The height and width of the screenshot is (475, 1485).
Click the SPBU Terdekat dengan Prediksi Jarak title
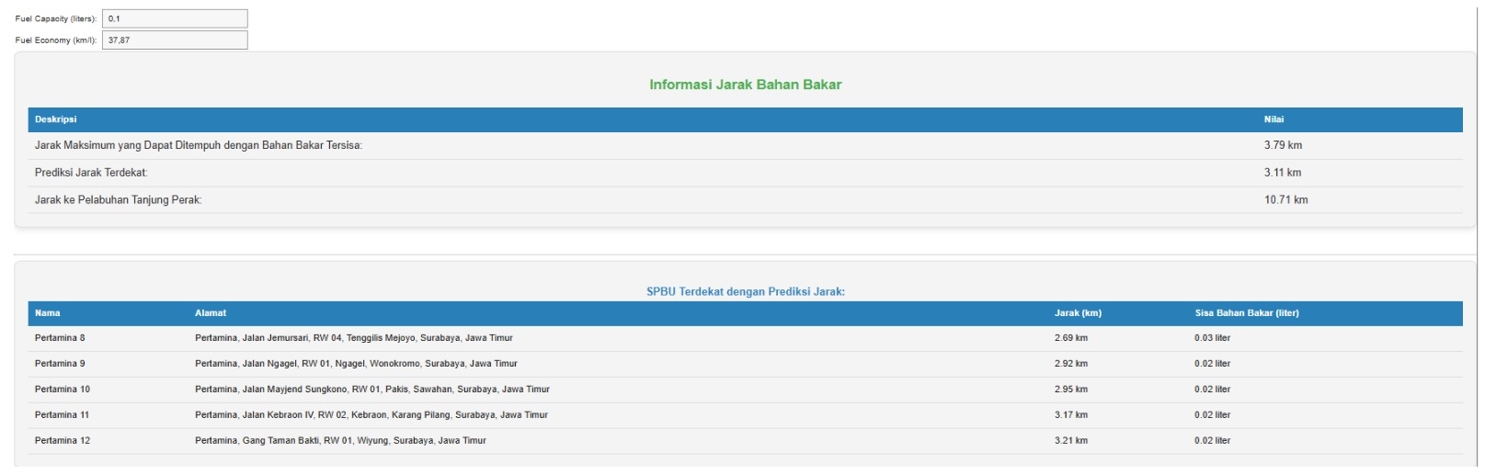coord(745,291)
